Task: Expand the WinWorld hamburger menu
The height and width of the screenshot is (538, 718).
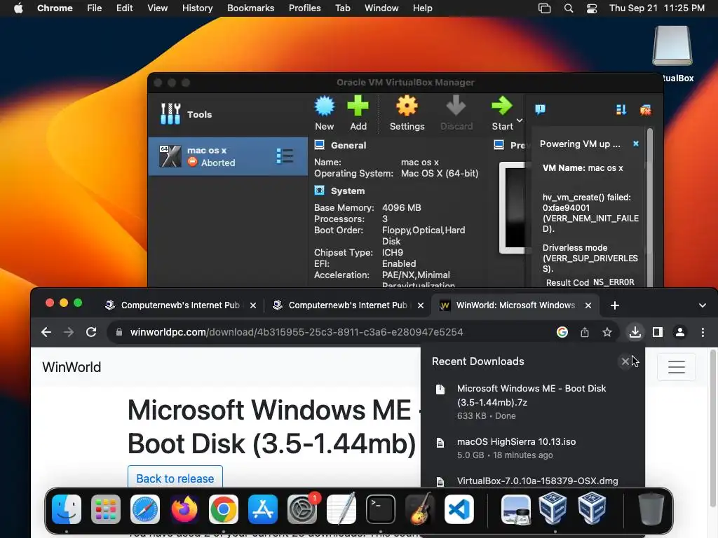Action: click(677, 367)
